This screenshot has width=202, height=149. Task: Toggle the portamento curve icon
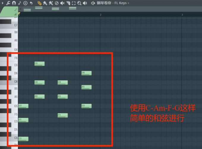click(15, 10)
